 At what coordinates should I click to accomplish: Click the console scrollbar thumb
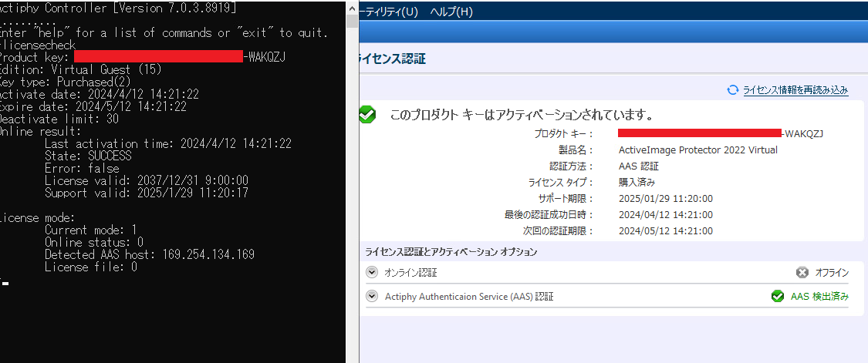[352, 21]
